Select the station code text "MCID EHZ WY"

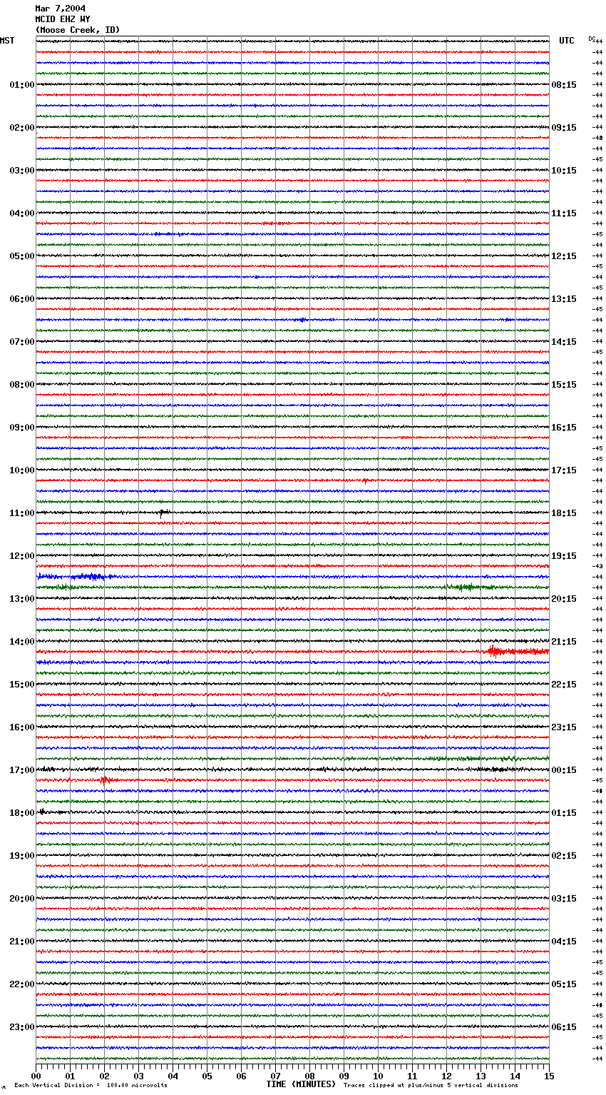[63, 19]
